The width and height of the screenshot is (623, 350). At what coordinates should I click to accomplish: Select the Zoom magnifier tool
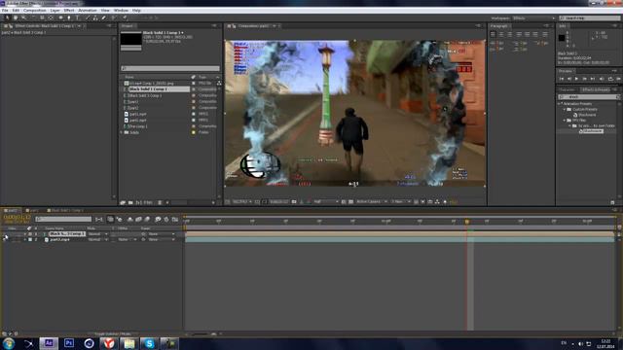click(23, 17)
